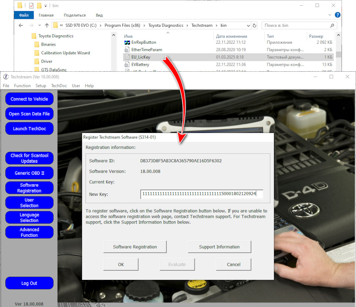Click Software Registration button in dialog
The image size is (356, 307).
(135, 247)
